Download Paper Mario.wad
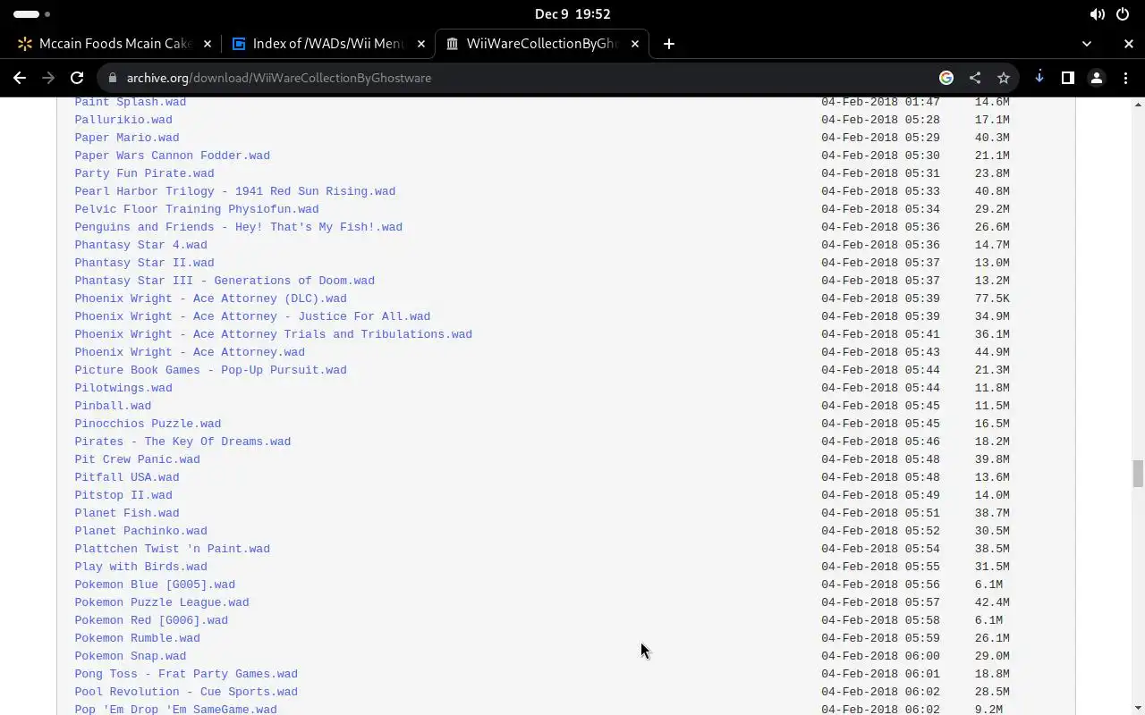 pos(127,138)
